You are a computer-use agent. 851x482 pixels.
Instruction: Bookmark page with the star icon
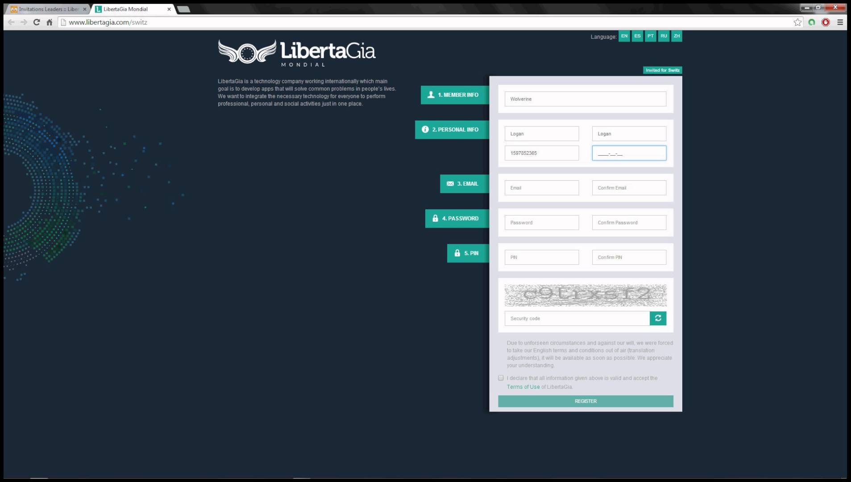[797, 22]
